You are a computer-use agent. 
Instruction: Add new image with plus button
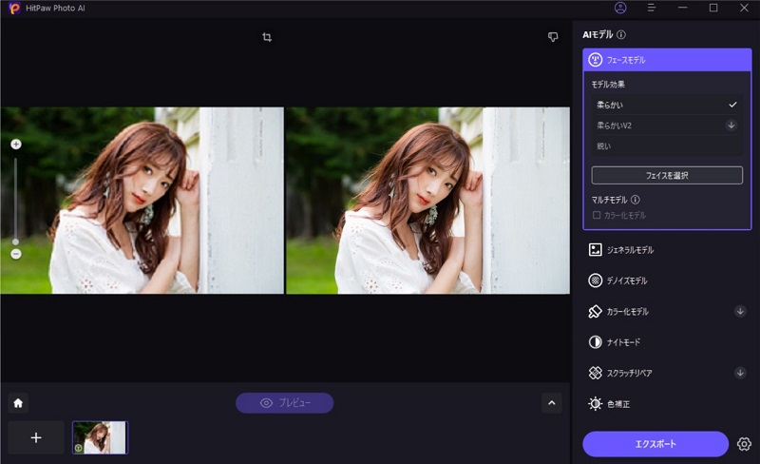point(36,437)
